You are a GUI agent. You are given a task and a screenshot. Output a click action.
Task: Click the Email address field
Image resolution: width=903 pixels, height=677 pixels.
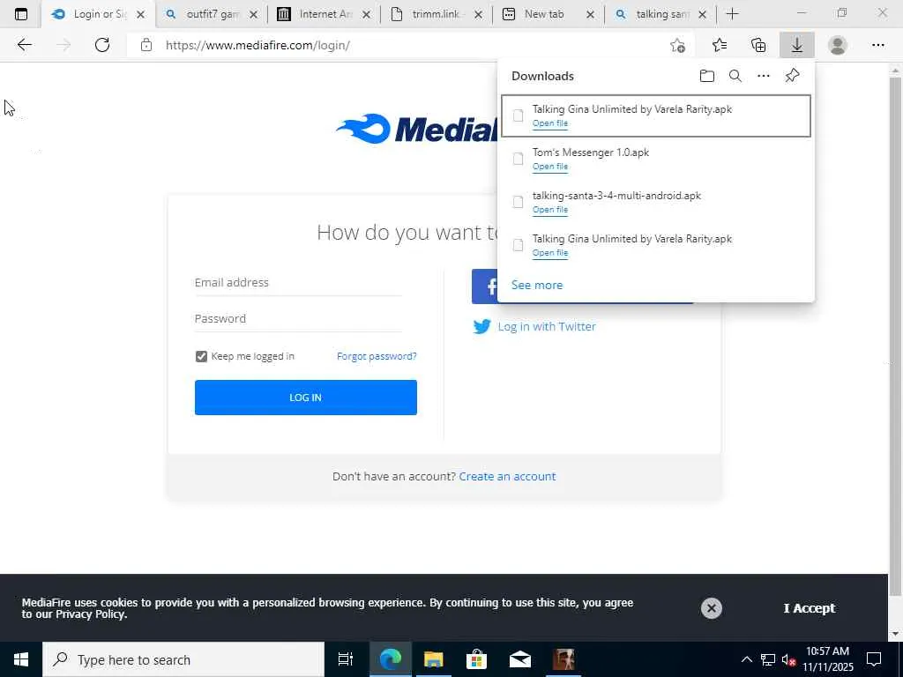coord(298,283)
